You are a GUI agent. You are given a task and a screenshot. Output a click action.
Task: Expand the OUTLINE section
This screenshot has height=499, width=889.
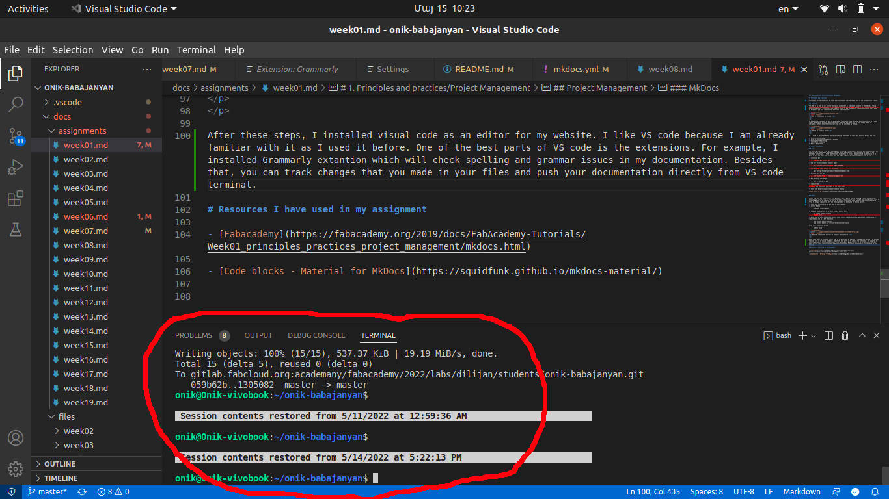point(96,464)
